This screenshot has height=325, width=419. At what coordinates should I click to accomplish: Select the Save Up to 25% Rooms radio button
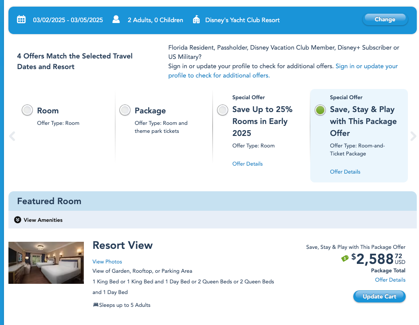click(x=222, y=110)
